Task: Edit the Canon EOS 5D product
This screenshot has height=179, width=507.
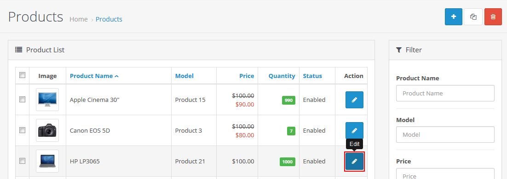Action: (354, 131)
